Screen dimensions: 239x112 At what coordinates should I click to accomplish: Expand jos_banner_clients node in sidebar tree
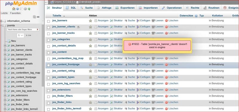point(5,50)
